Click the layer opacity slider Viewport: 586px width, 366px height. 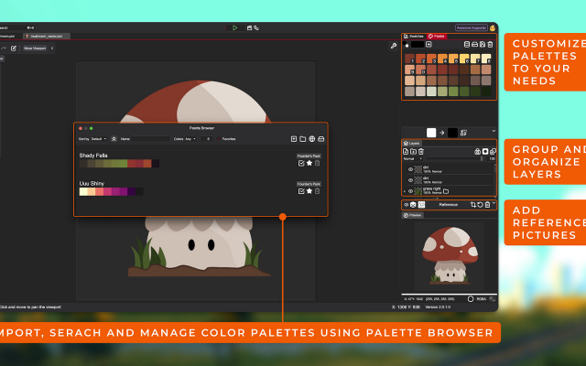[x=454, y=158]
